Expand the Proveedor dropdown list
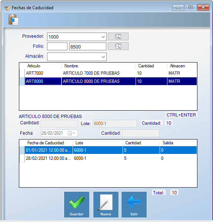Screen dimensions: 213x222 [x=103, y=37]
